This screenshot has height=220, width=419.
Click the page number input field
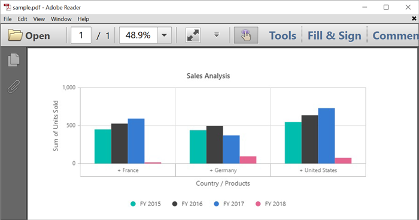pyautogui.click(x=81, y=35)
